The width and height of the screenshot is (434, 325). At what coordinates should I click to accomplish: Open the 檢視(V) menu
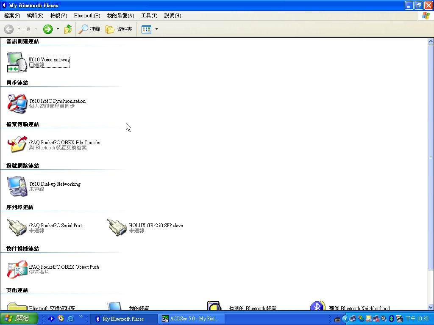pyautogui.click(x=58, y=16)
